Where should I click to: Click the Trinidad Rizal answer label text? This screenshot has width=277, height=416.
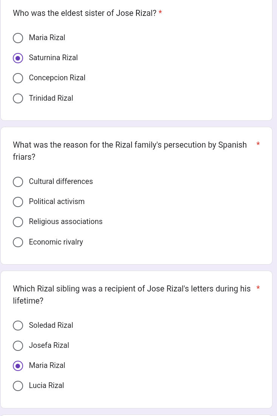pos(51,98)
